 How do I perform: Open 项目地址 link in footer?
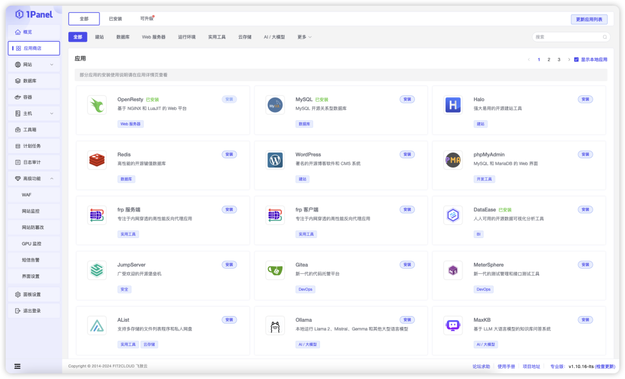point(531,367)
